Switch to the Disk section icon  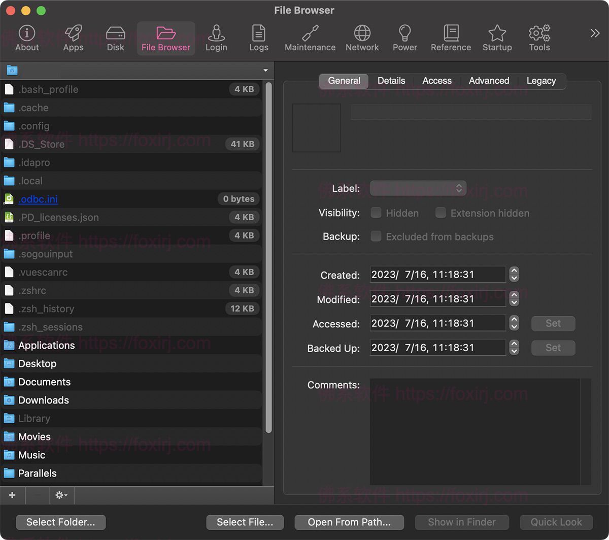(x=115, y=38)
